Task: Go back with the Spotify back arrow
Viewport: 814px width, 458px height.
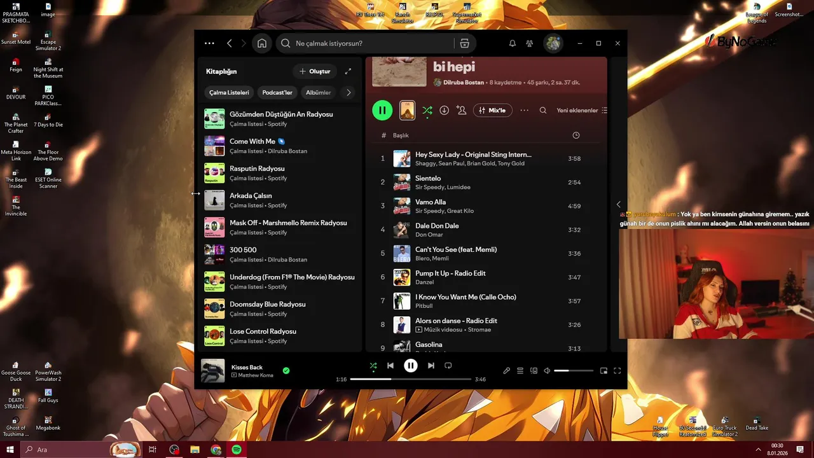Action: 230,43
